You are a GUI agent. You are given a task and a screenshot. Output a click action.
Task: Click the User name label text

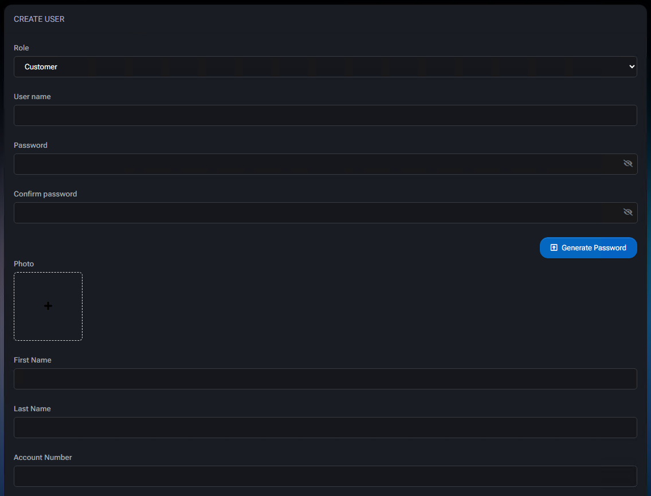tap(33, 96)
